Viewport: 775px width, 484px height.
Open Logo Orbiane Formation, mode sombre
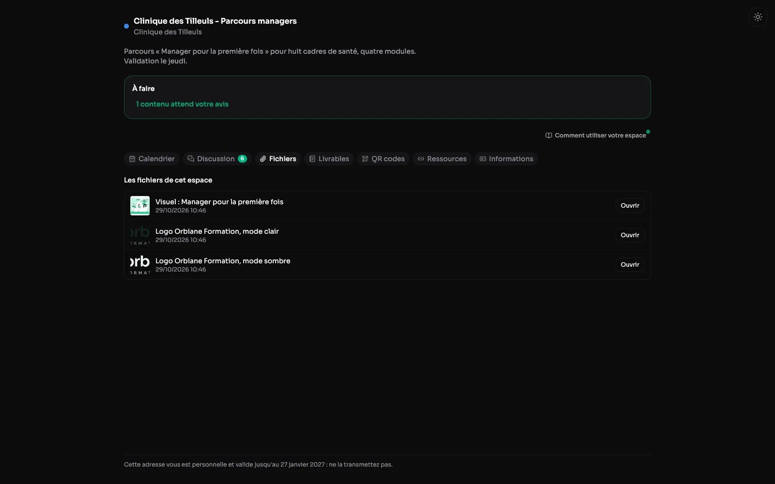(x=630, y=265)
